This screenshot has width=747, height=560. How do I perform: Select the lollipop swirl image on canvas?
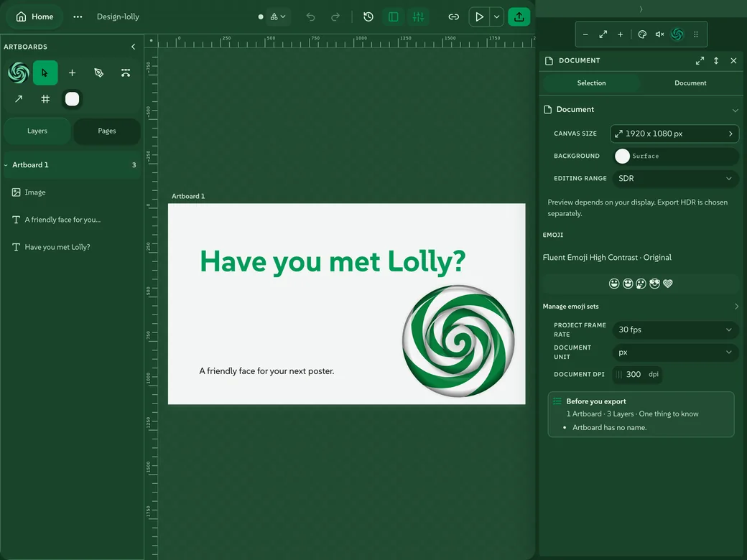[x=458, y=341]
